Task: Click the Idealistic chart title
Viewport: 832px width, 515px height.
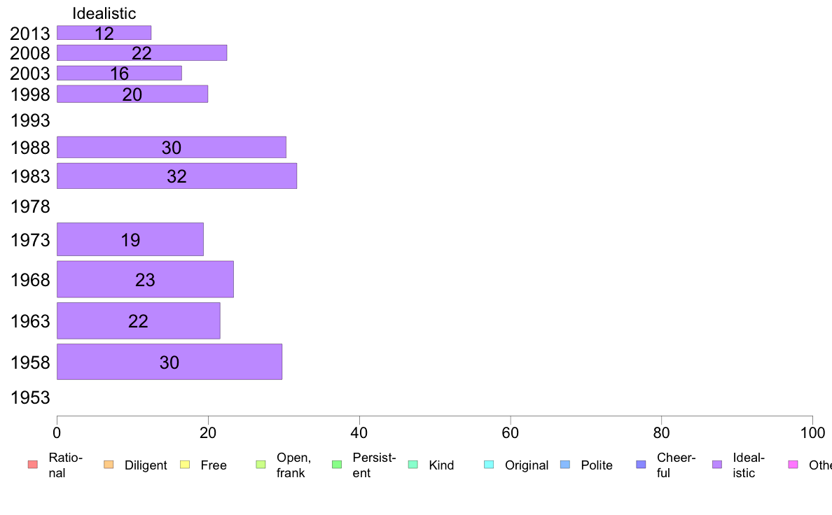Action: (x=104, y=13)
